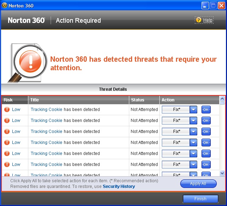Open Tracking Cookie link in fifth row
The image size is (227, 206).
pos(46,154)
